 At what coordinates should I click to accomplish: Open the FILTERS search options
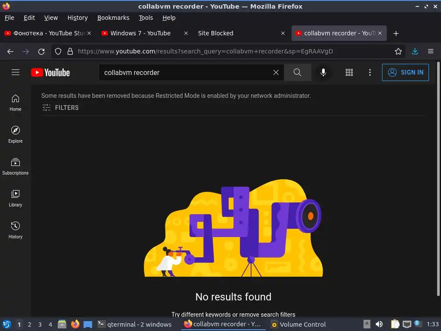point(60,107)
